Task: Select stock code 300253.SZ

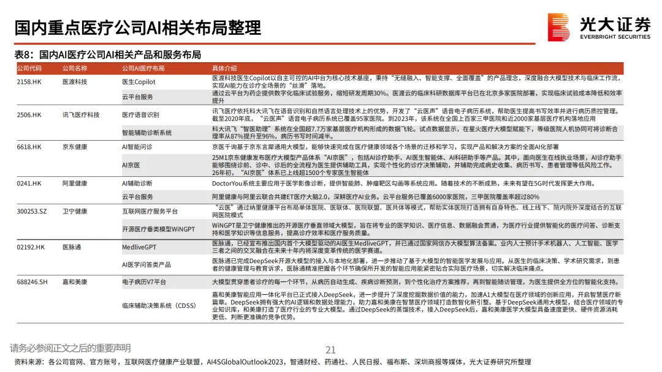Action: [32, 212]
